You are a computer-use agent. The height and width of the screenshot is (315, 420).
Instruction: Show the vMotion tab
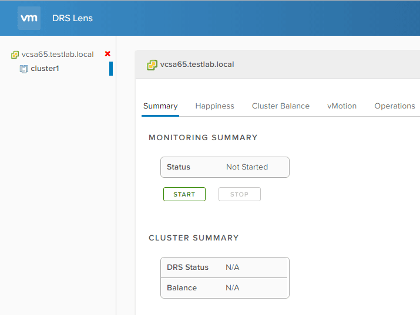point(342,106)
